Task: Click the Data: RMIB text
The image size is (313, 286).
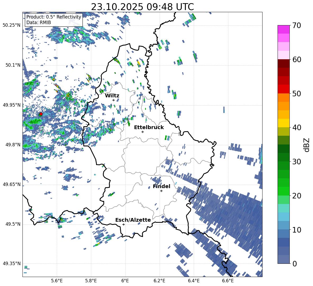Action: pyautogui.click(x=39, y=22)
